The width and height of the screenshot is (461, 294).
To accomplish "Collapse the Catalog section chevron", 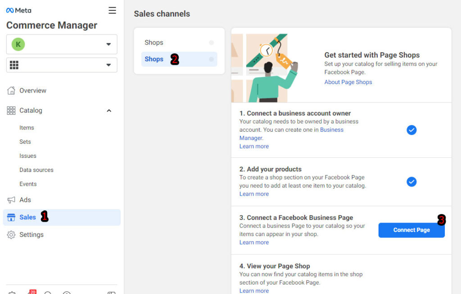I will (x=109, y=111).
